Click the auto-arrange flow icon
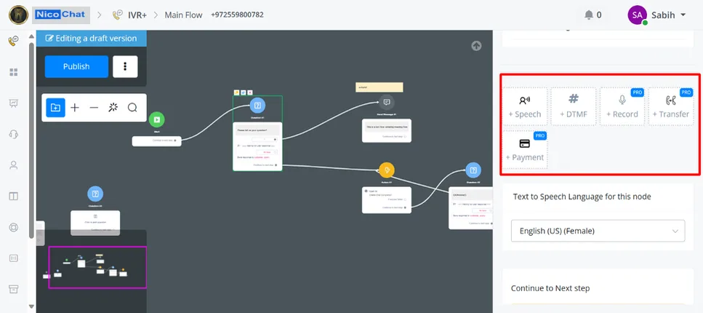703x313 pixels. pyautogui.click(x=113, y=107)
